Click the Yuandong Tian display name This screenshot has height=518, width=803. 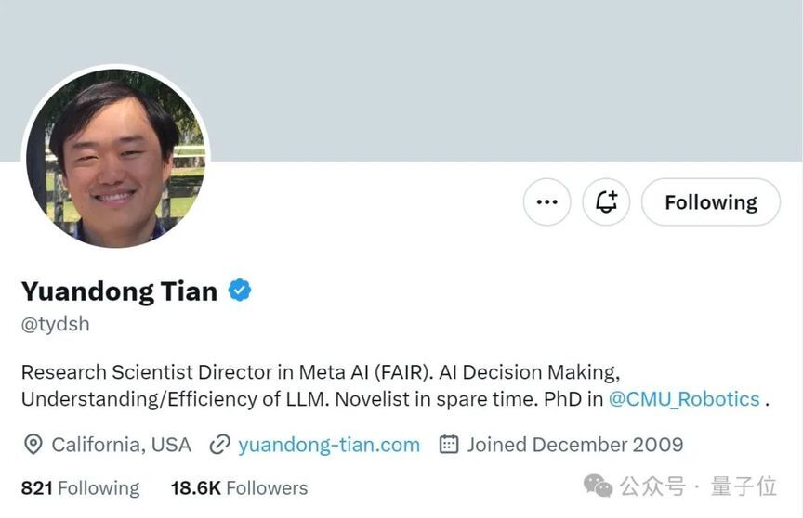[x=119, y=291]
